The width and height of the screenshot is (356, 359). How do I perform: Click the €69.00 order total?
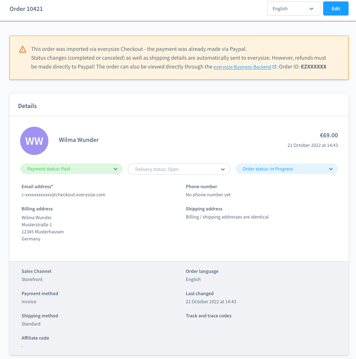click(x=329, y=135)
